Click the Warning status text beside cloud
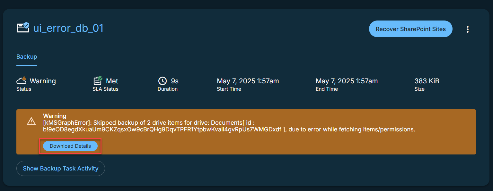 point(43,81)
